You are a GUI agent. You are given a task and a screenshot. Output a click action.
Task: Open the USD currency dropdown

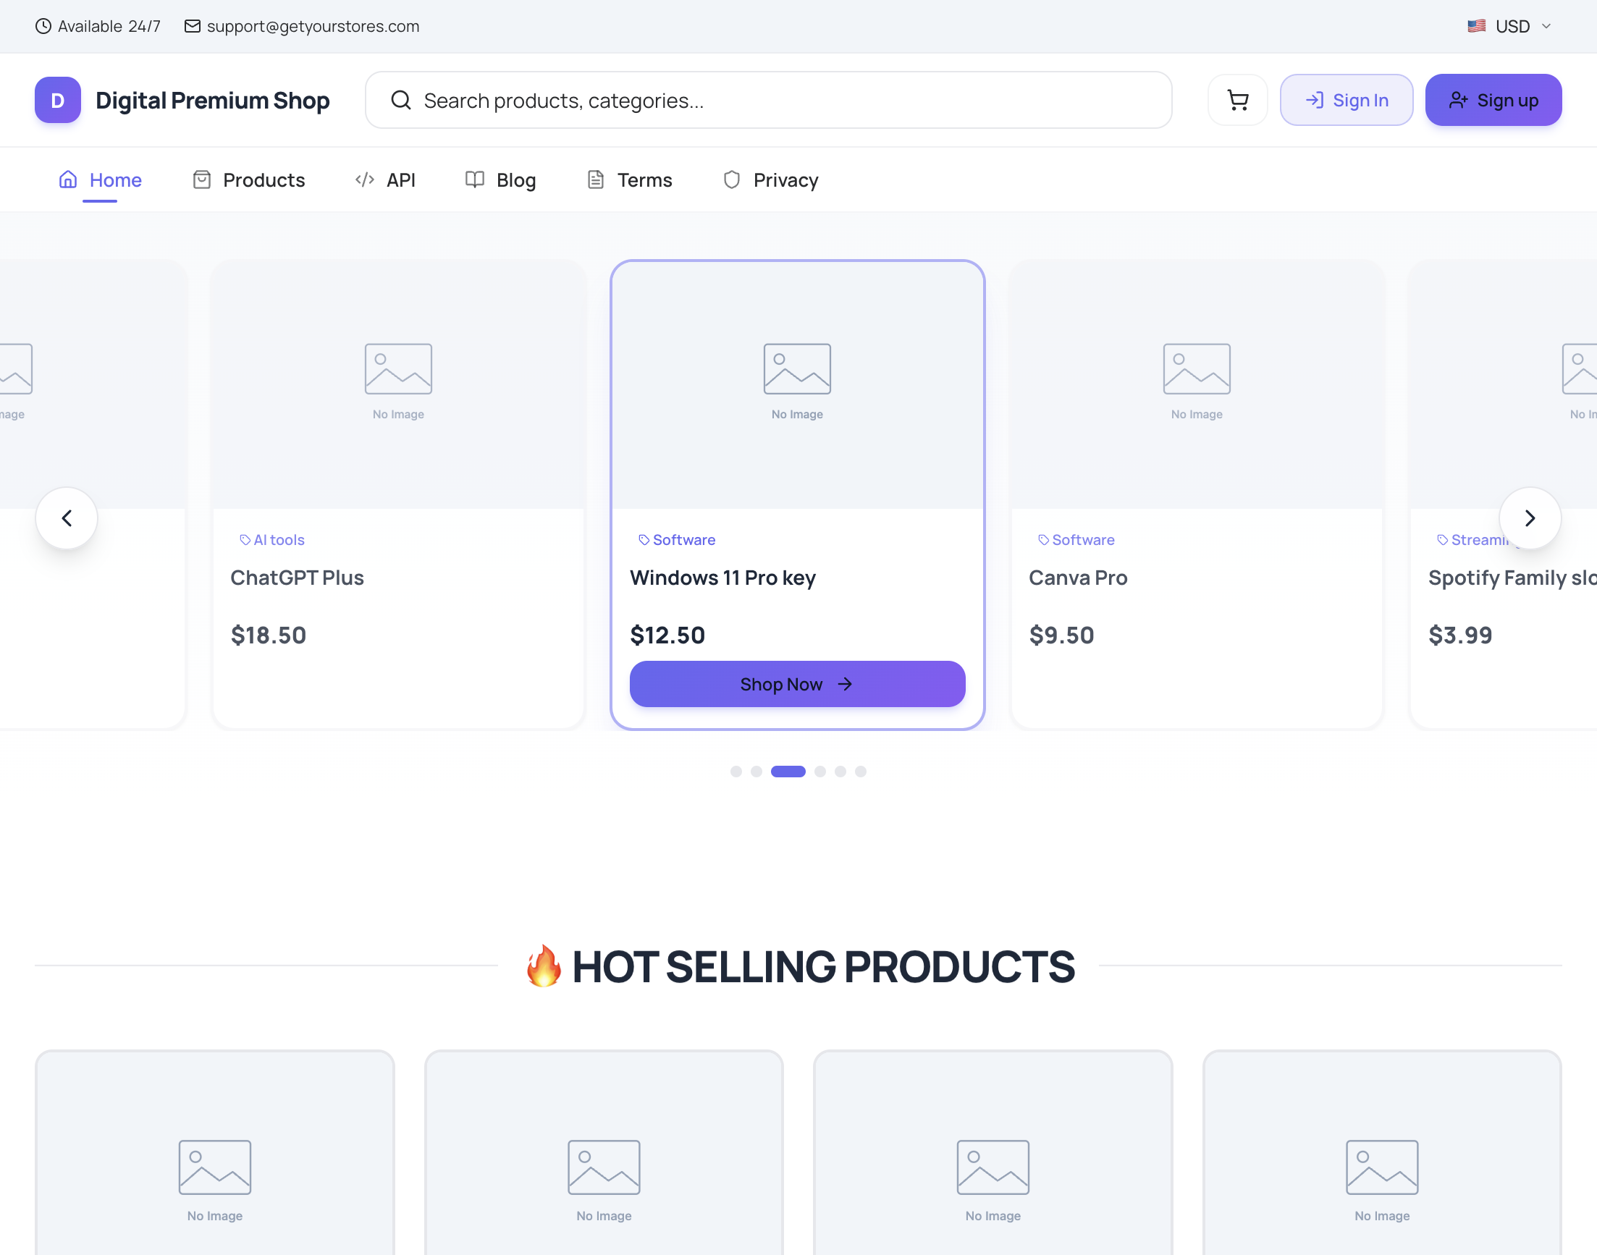click(x=1511, y=27)
